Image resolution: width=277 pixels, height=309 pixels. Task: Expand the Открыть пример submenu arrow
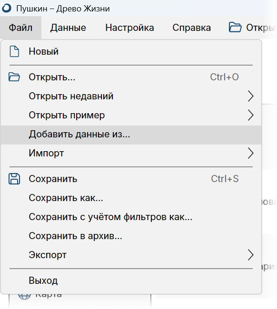[250, 115]
